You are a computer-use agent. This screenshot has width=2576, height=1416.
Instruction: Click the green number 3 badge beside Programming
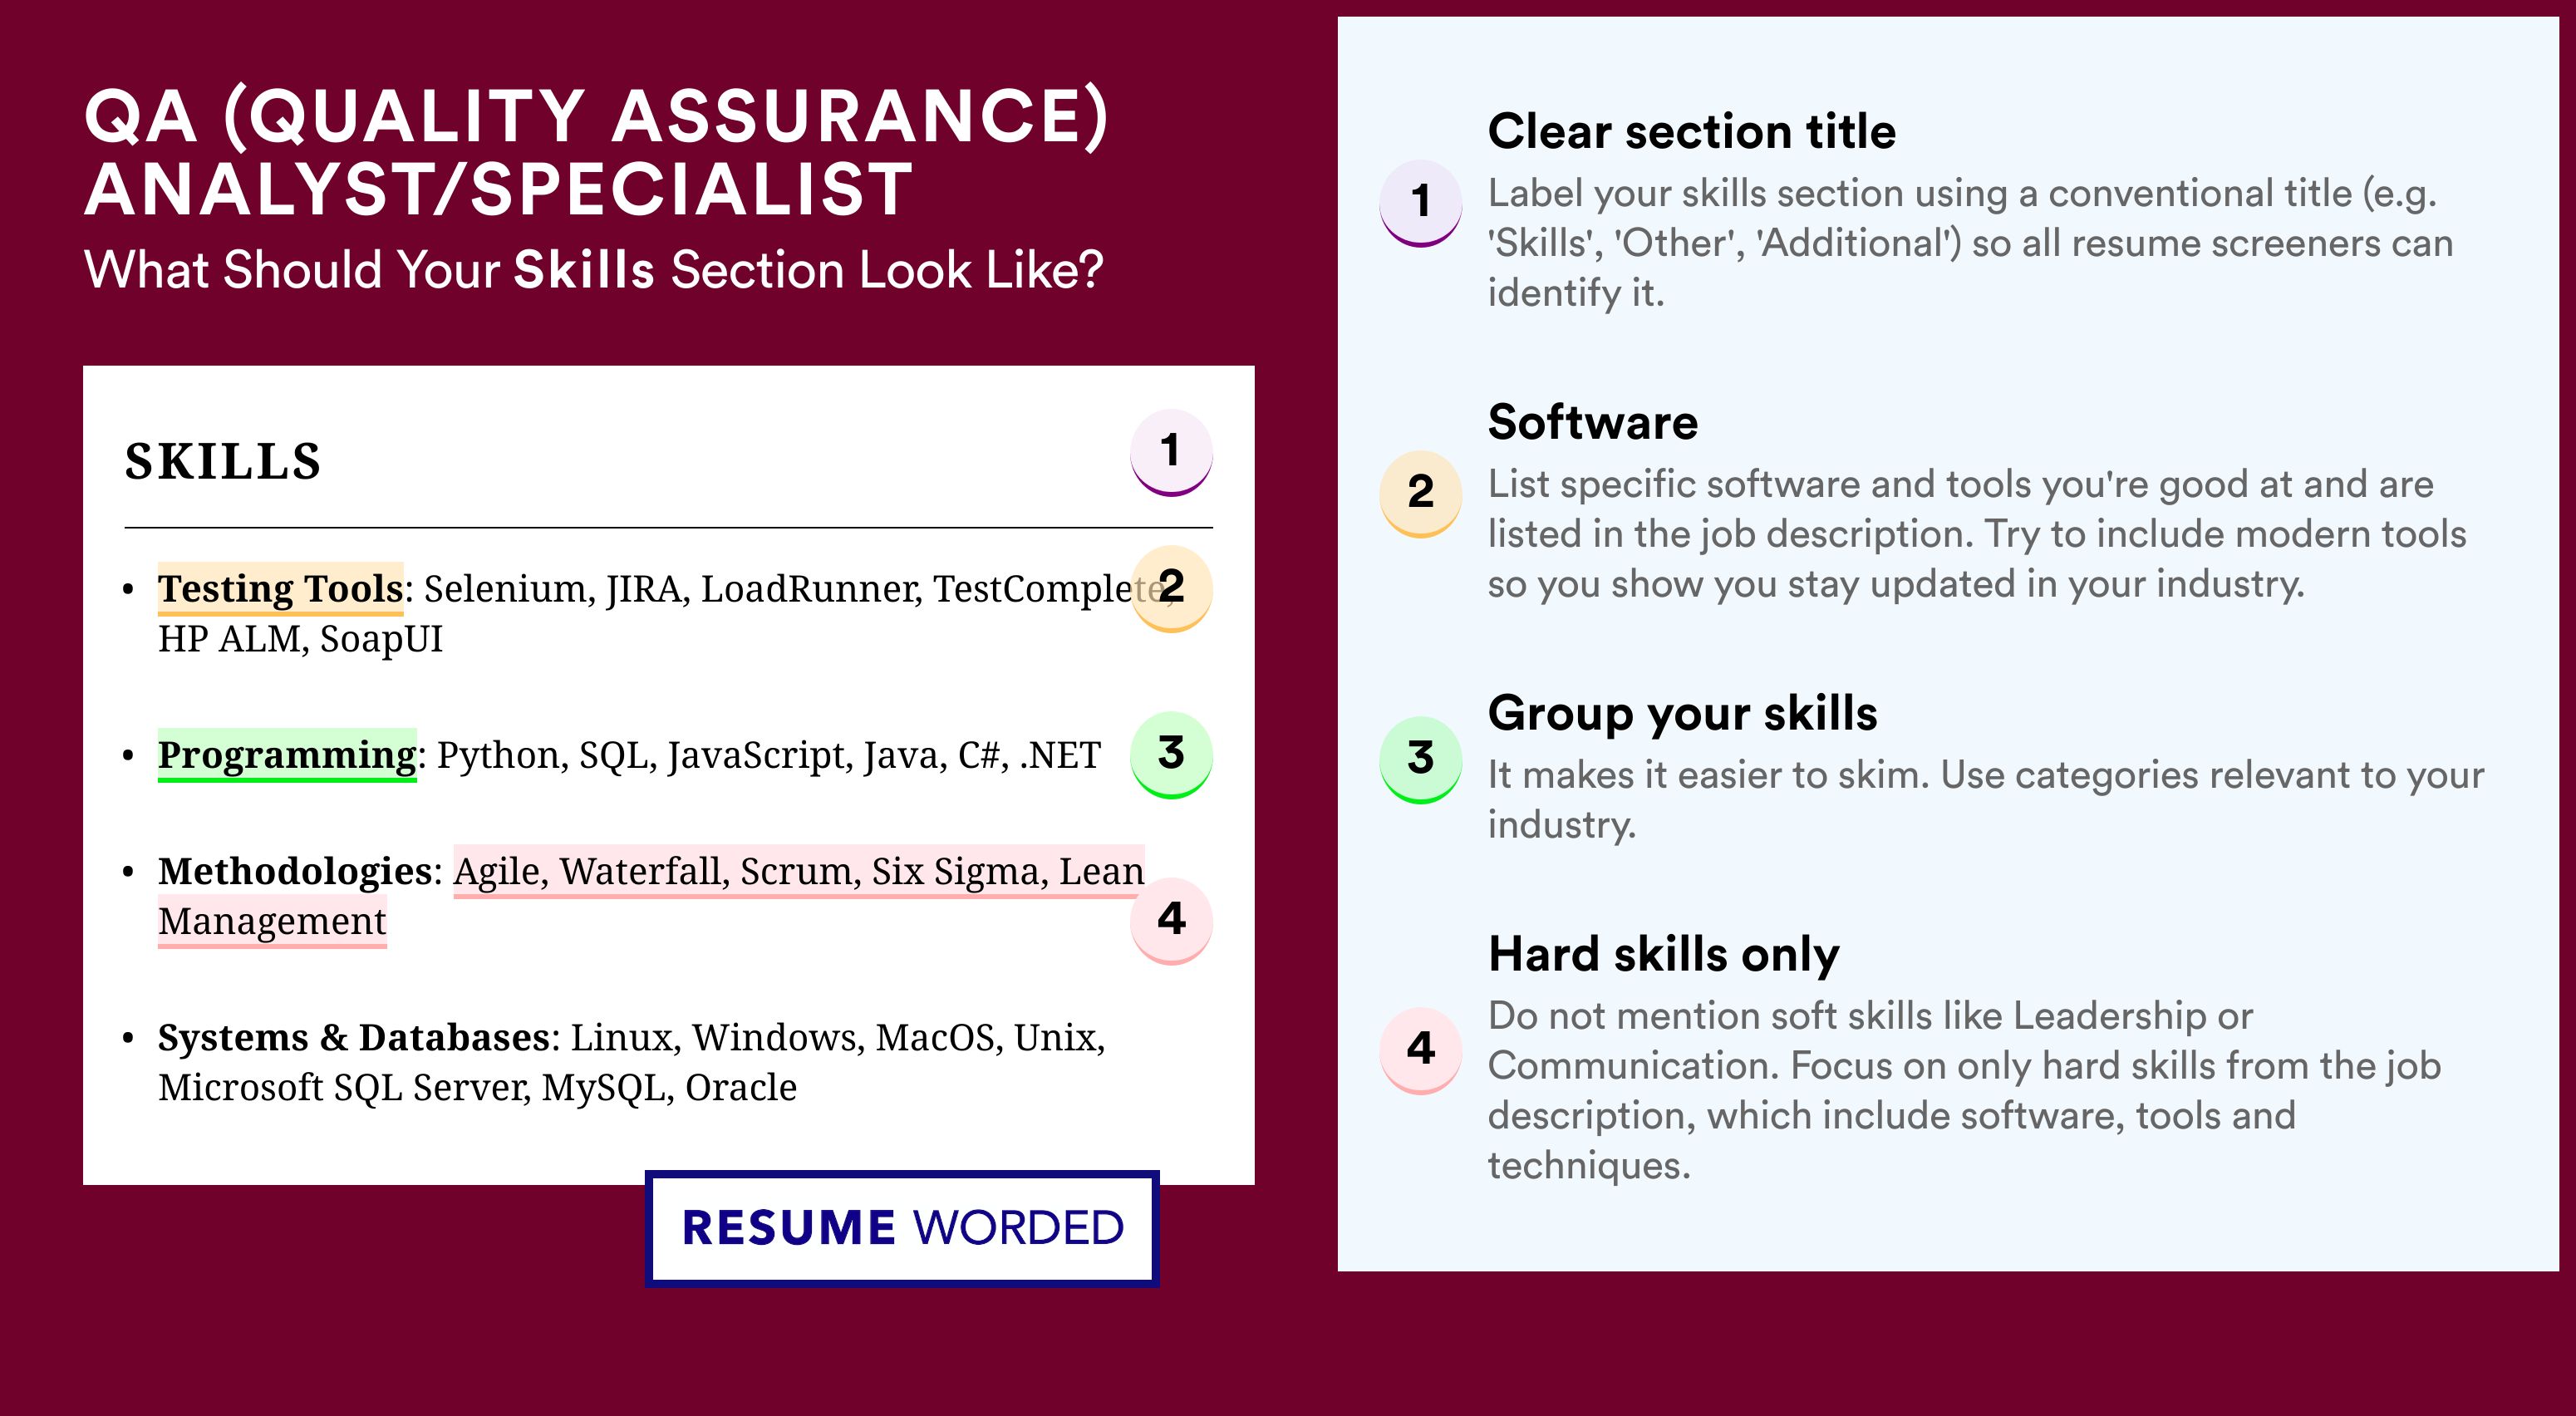tap(1171, 754)
